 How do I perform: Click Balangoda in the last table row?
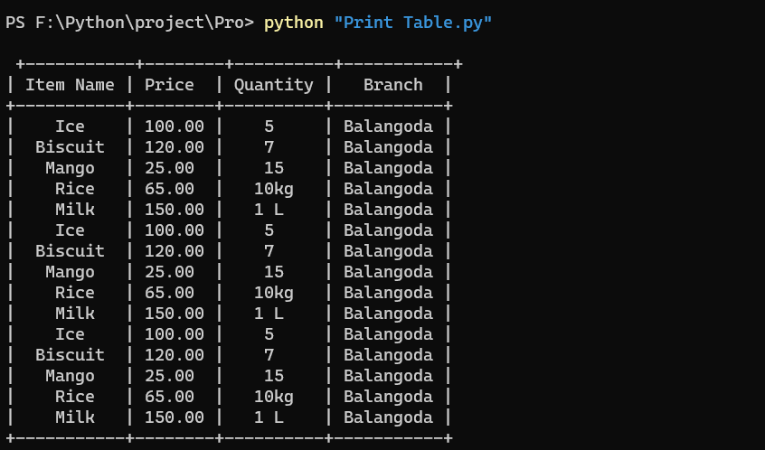pos(388,417)
